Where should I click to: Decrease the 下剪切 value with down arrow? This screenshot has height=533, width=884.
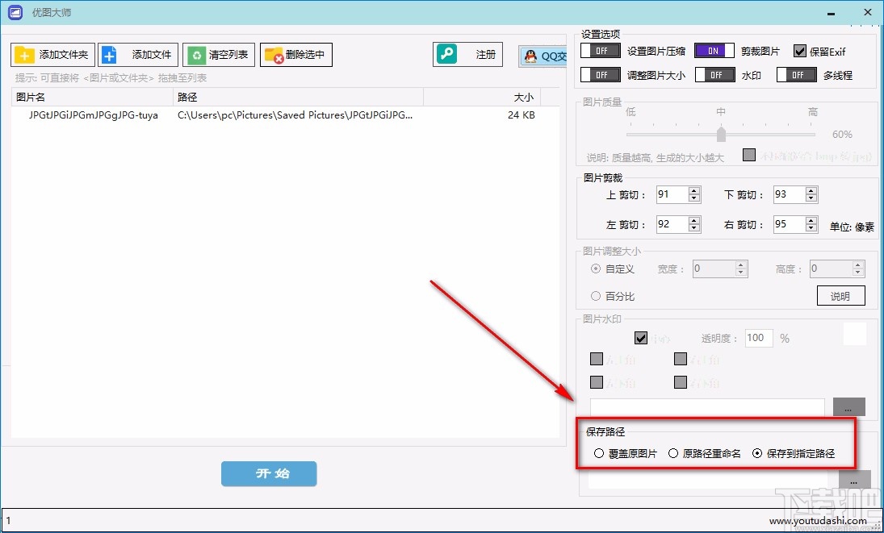click(811, 198)
